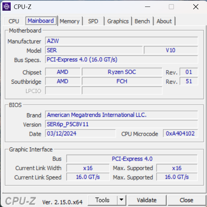
Task: Open the Graphics tab
Action: (118, 21)
